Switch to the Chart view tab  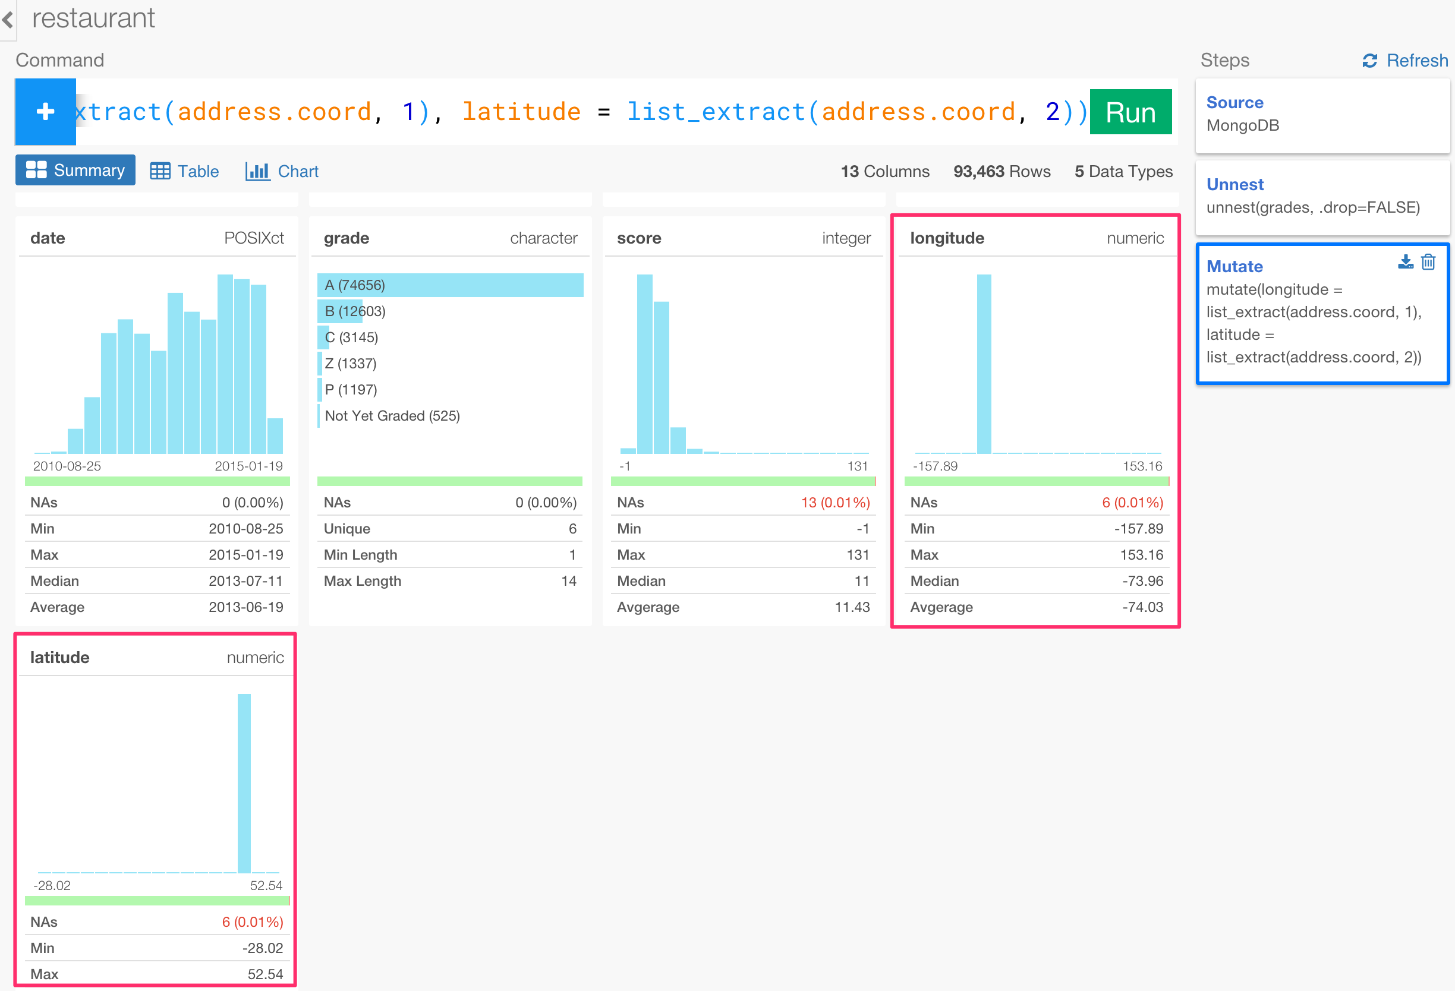282,171
